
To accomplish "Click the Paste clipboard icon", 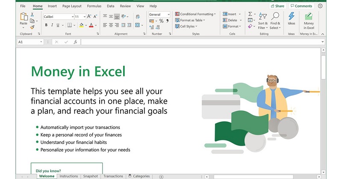I will pos(24,18).
